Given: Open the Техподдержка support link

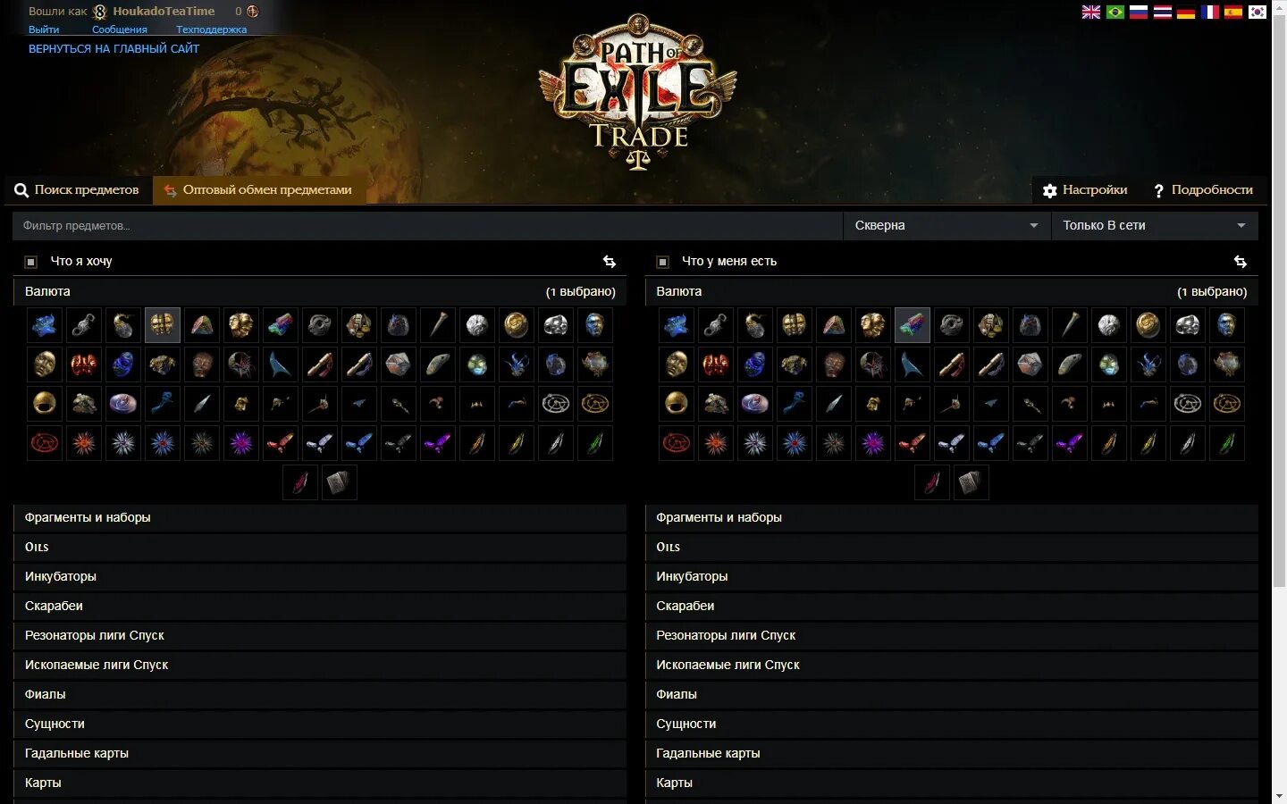Looking at the screenshot, I should pyautogui.click(x=211, y=29).
